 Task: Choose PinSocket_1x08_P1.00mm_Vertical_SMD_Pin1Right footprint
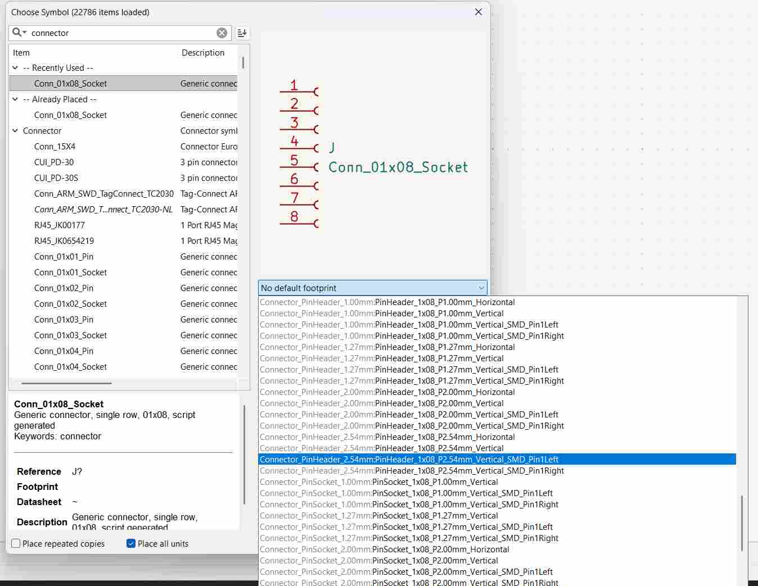[x=497, y=505]
